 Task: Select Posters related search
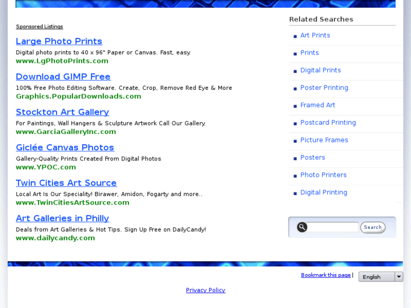pos(313,158)
